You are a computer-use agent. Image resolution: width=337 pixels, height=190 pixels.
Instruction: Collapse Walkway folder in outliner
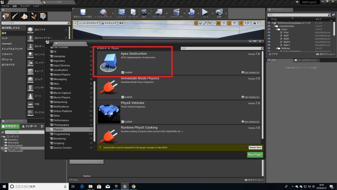pos(276,48)
